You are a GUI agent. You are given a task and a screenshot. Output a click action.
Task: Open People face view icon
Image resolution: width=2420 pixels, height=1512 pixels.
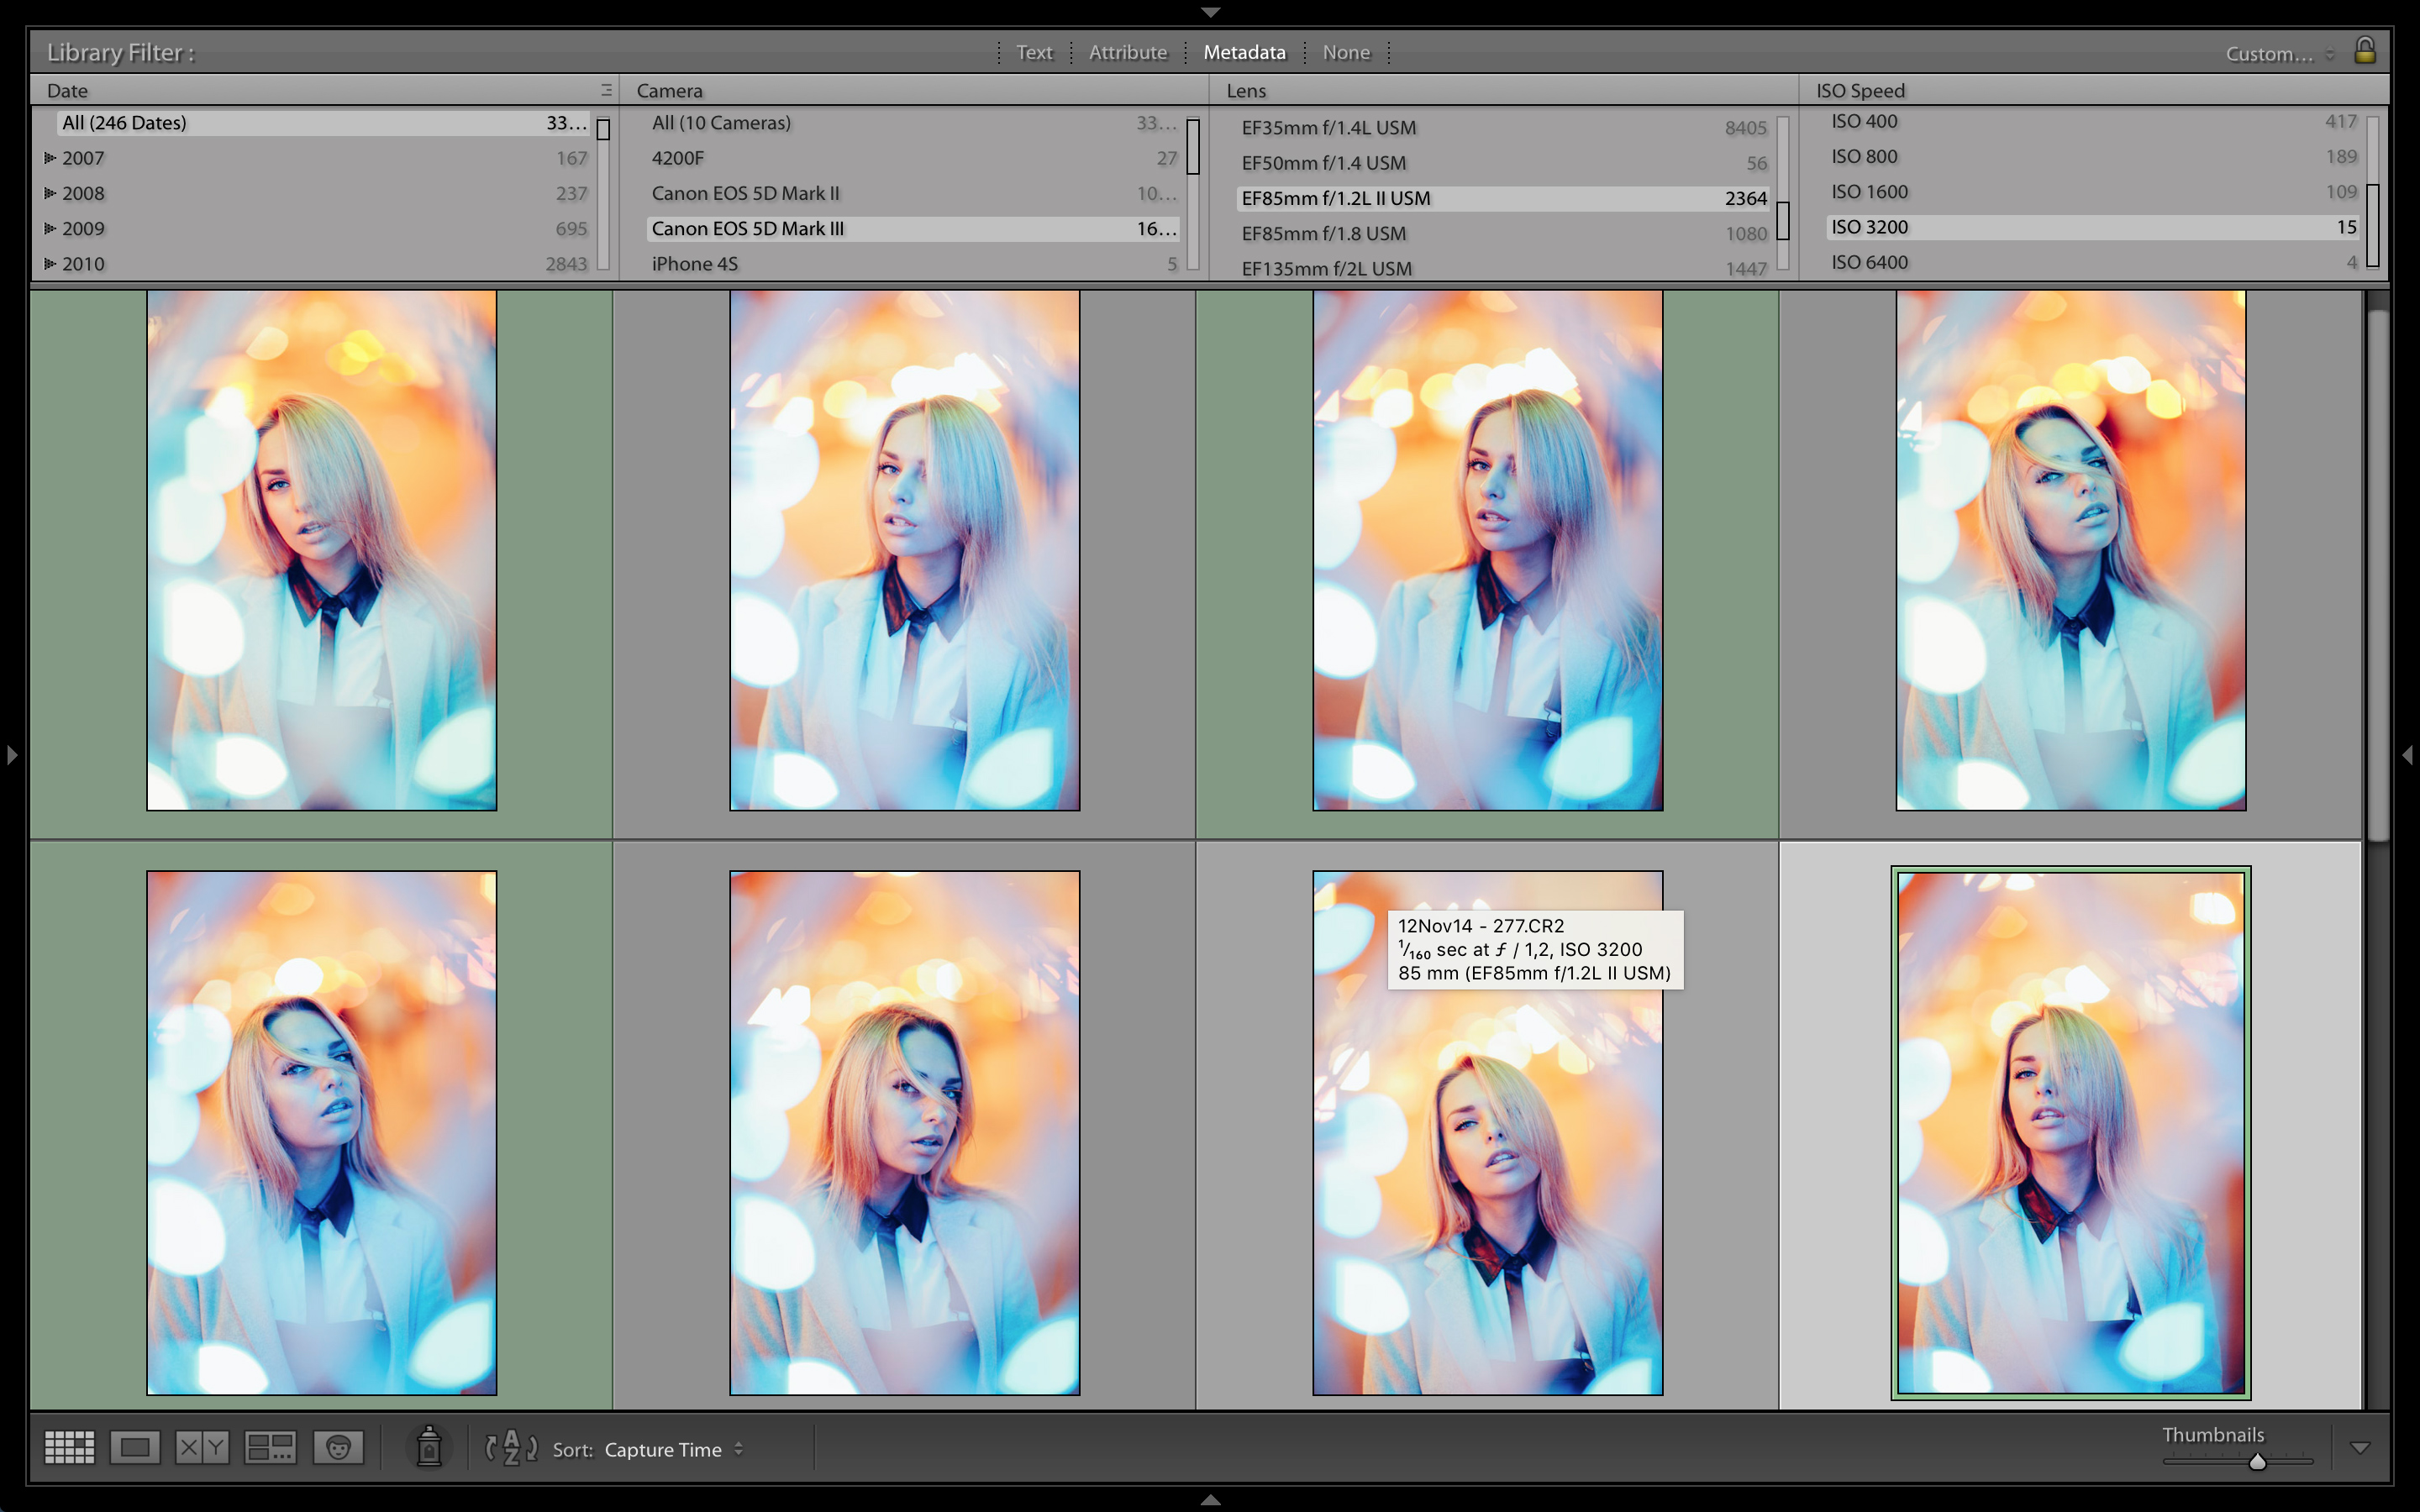tap(338, 1447)
